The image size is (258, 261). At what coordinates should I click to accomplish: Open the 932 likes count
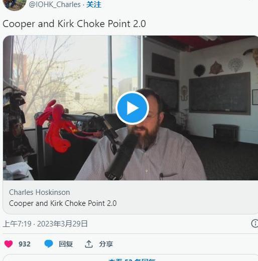(x=25, y=244)
